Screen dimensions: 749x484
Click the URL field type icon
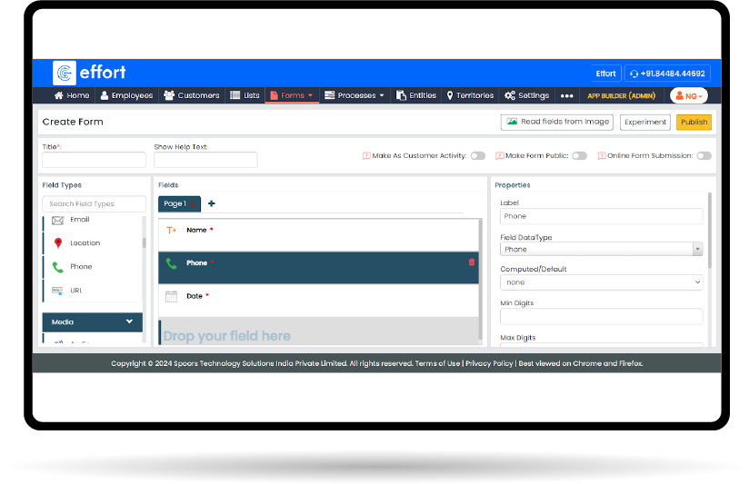point(58,291)
